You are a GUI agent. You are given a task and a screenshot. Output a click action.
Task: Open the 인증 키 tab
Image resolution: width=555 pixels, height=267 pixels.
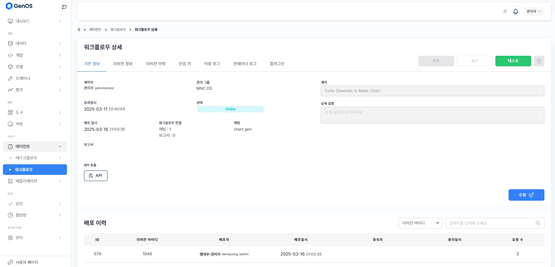(185, 64)
